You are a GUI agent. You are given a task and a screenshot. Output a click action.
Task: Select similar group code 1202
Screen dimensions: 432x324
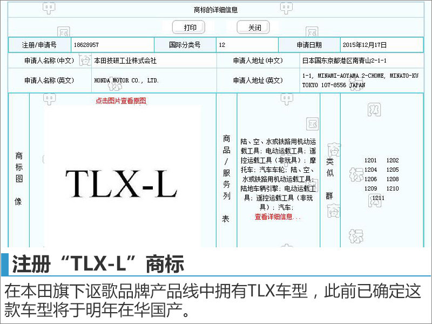(x=393, y=160)
